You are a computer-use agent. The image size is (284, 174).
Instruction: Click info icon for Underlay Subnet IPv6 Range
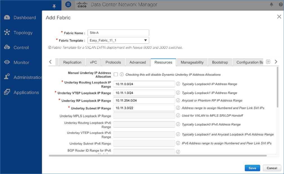178,143
